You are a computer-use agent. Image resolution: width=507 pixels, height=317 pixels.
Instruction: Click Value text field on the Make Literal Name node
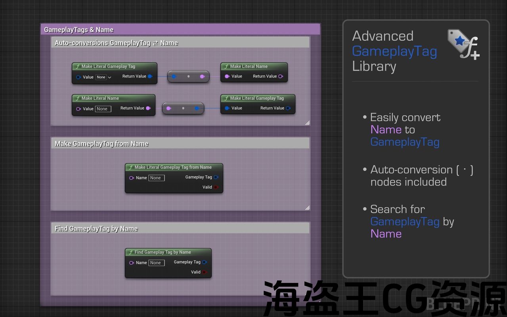click(x=103, y=109)
